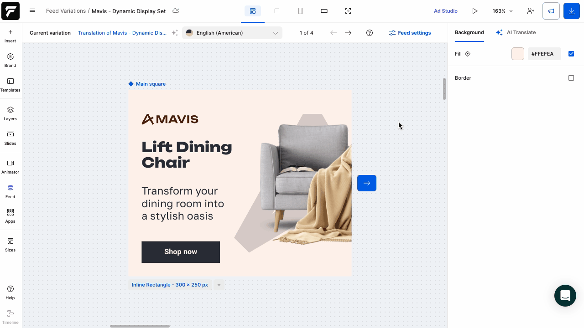Viewport: 584px width, 328px height.
Task: Select the Transform your dining room text
Action: 183,204
